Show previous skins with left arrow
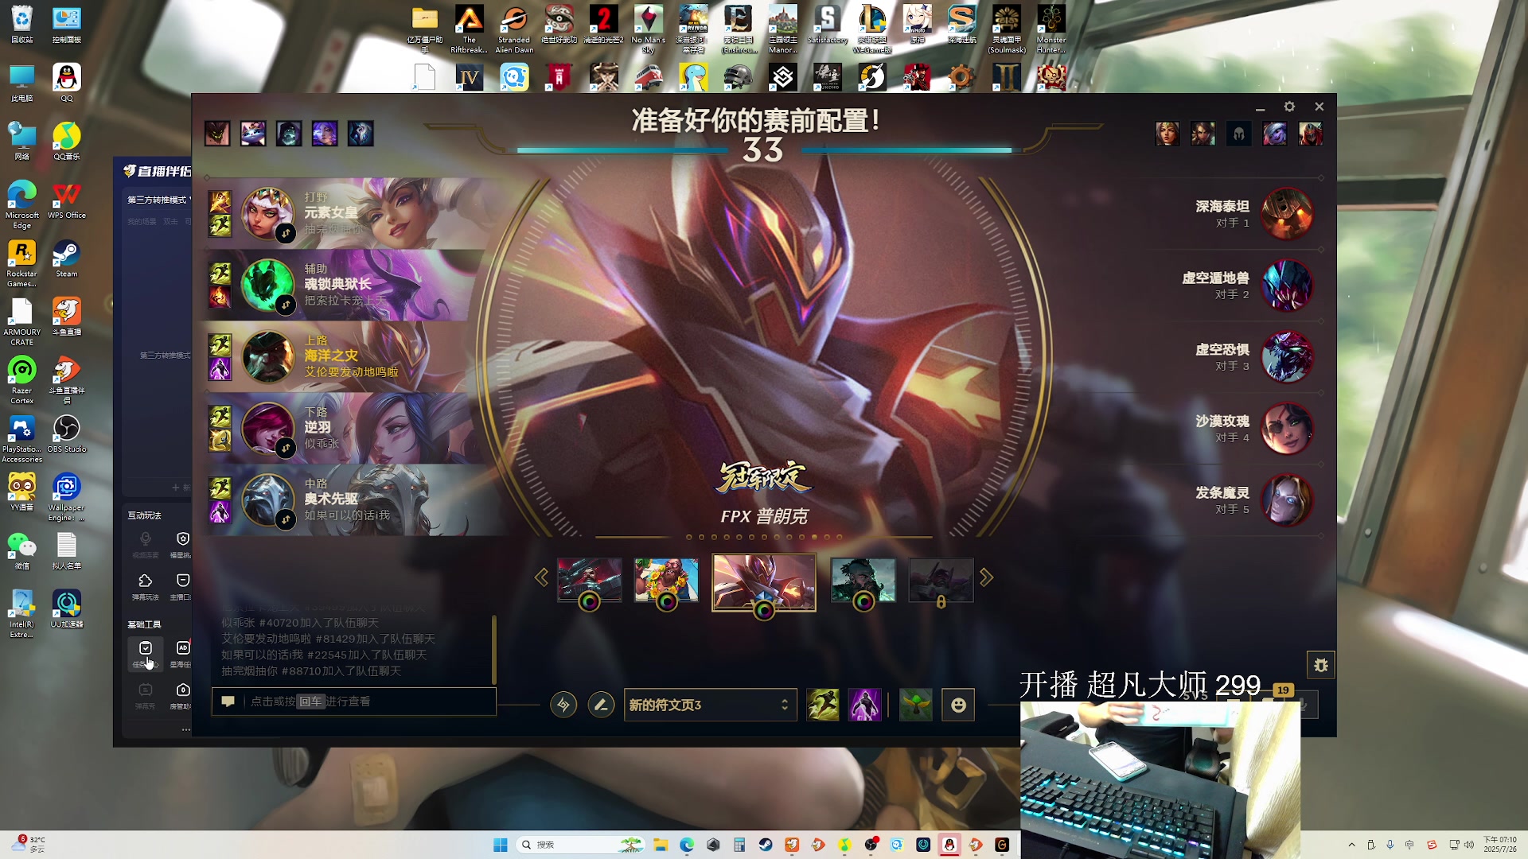 tap(542, 577)
